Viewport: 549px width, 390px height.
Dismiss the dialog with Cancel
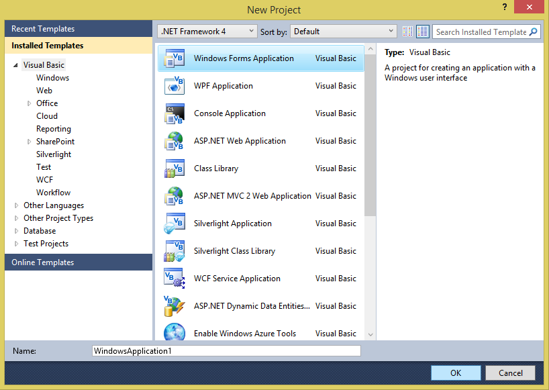[x=510, y=373]
